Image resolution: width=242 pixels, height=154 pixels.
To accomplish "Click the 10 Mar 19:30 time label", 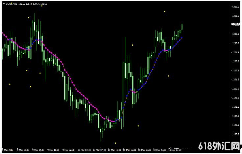I will (144, 150).
